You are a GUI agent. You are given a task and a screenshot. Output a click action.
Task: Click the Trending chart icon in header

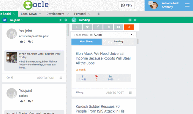pyautogui.click(x=74, y=20)
